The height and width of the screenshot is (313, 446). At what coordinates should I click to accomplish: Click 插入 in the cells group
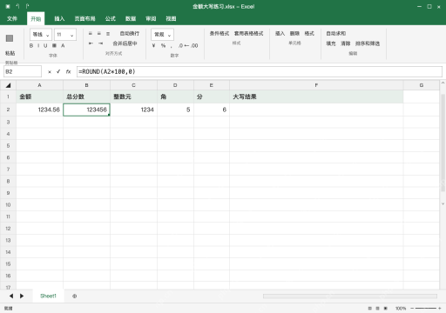280,34
